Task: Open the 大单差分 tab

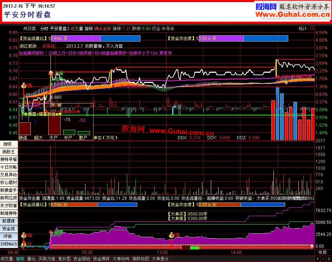Action: (160, 259)
